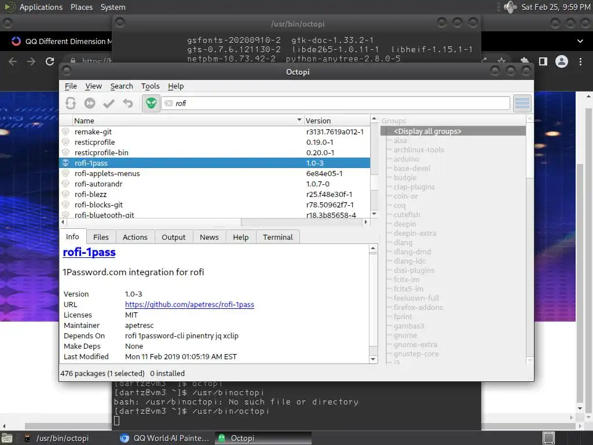Click the Apply checkmark toolbar icon
This screenshot has height=445, width=593.
click(x=109, y=103)
